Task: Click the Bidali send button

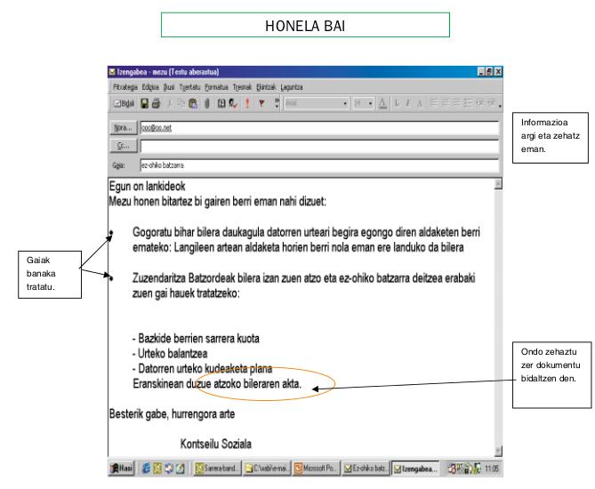Action: coord(122,104)
